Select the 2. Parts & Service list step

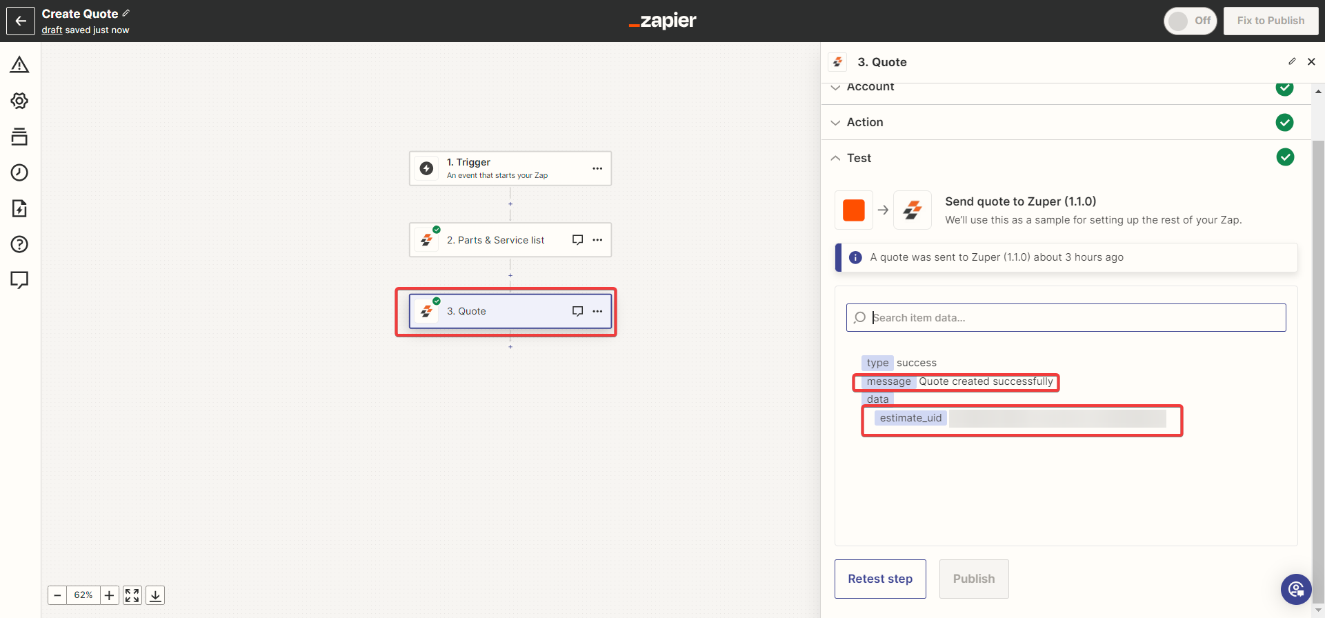510,240
